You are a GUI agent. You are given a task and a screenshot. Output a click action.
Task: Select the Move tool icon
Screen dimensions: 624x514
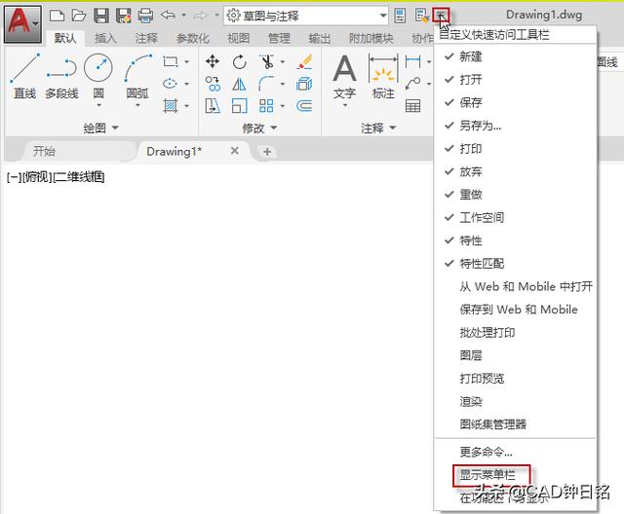click(x=213, y=61)
